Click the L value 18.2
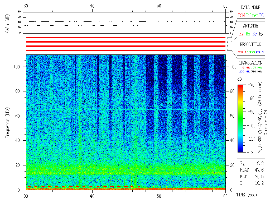The image size is (270, 203). pos(259,183)
